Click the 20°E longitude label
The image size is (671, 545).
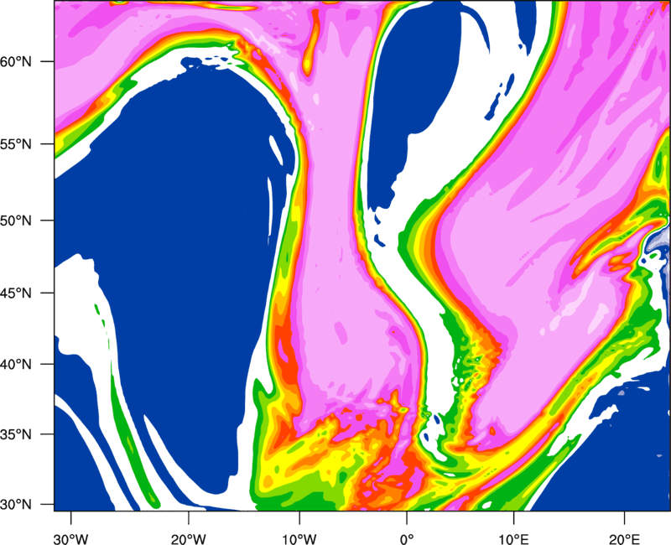tap(624, 539)
